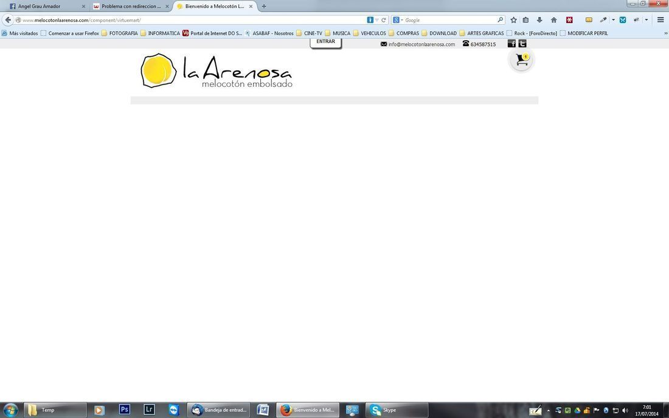Click the blue info icon in address bar
Screen dimensions: 669x418
pyautogui.click(x=370, y=20)
